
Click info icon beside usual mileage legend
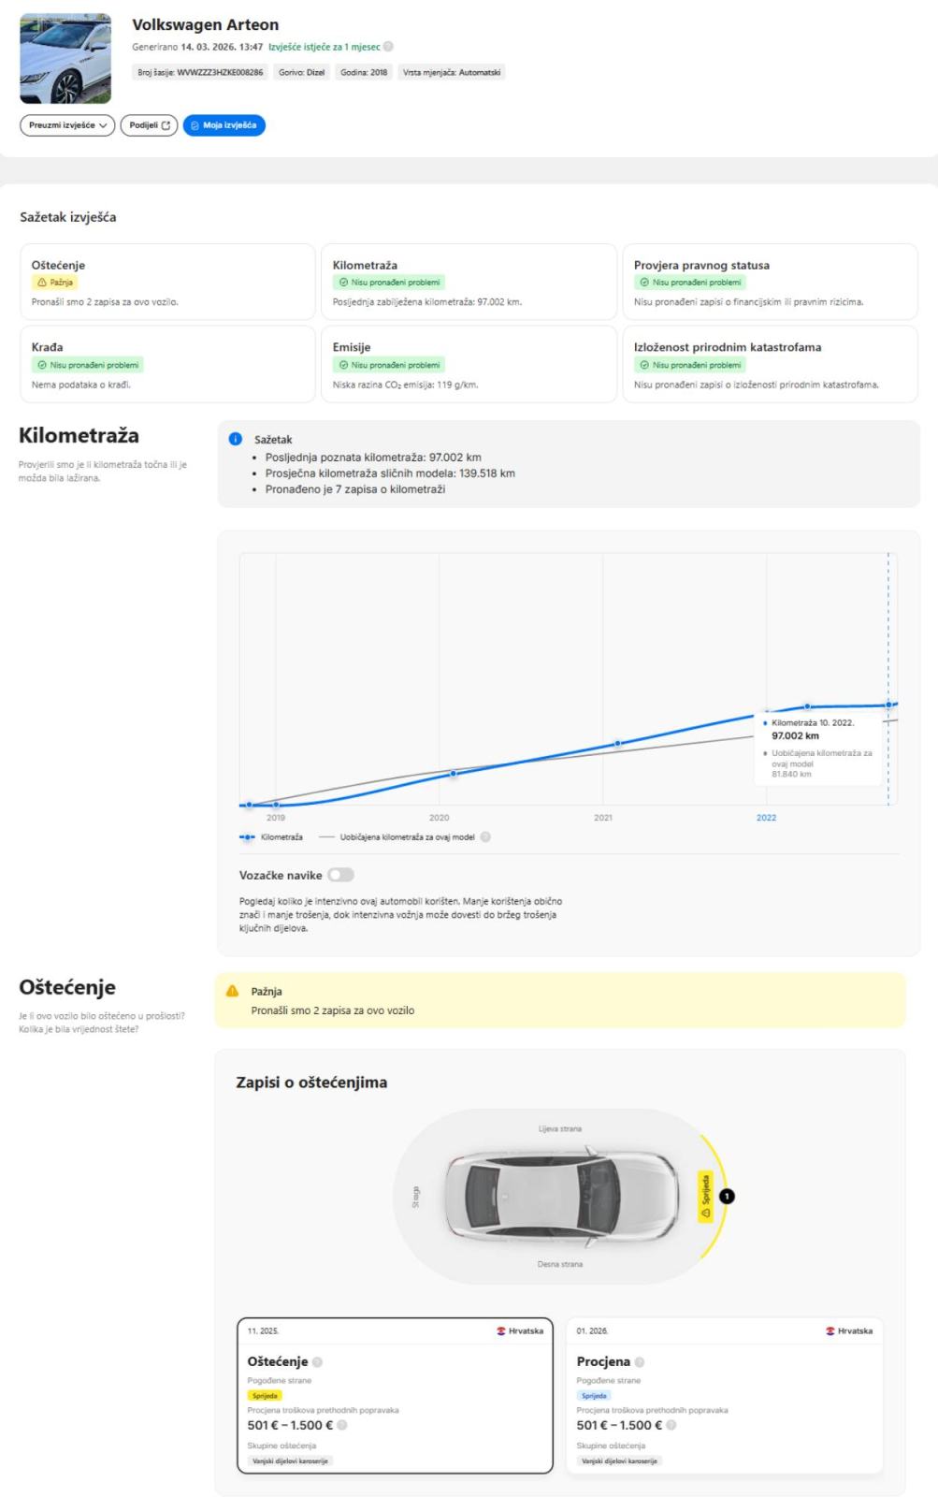(x=485, y=837)
